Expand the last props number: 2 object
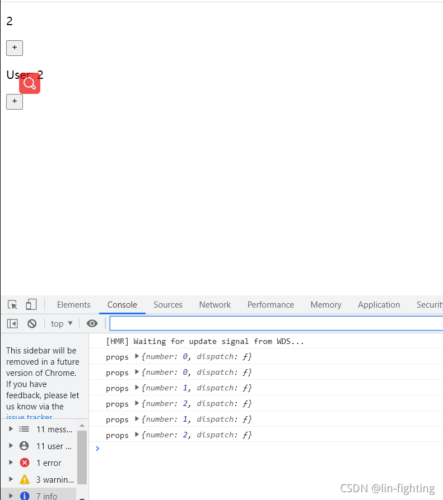The image size is (443, 500). tap(137, 435)
